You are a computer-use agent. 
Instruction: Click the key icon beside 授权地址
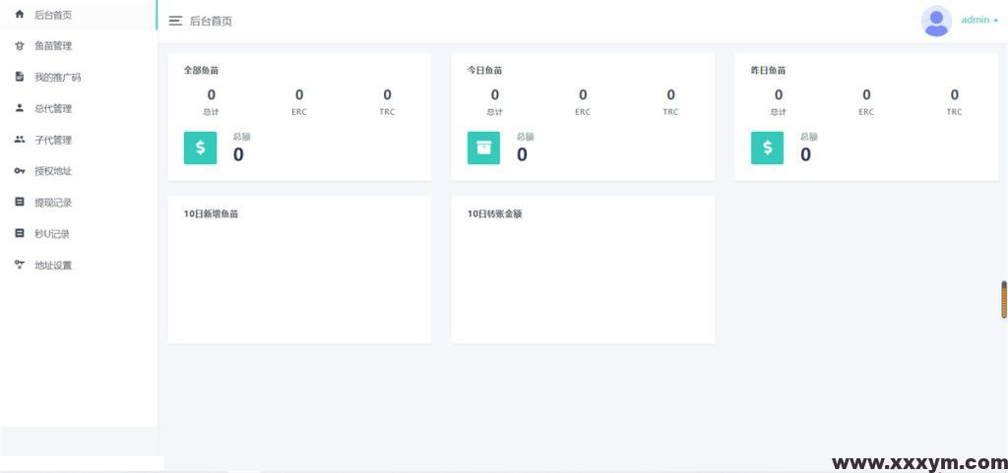coord(19,171)
